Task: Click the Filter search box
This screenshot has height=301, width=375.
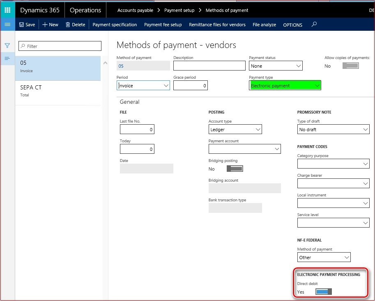Action: point(60,46)
